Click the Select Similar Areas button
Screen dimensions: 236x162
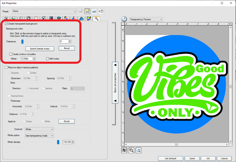click(40, 49)
